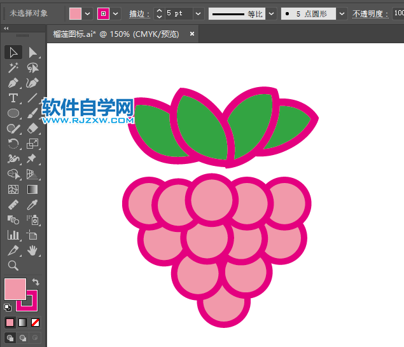
Task: Reset to default fill and stroke
Action: coord(7,307)
